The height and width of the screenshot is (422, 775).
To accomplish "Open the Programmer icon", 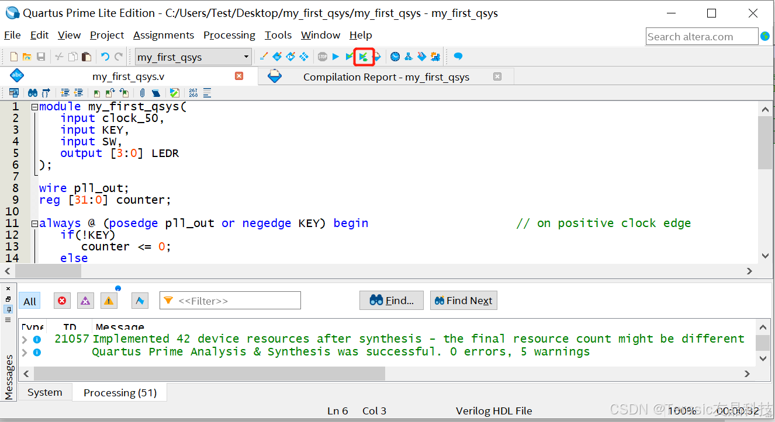I will [421, 57].
